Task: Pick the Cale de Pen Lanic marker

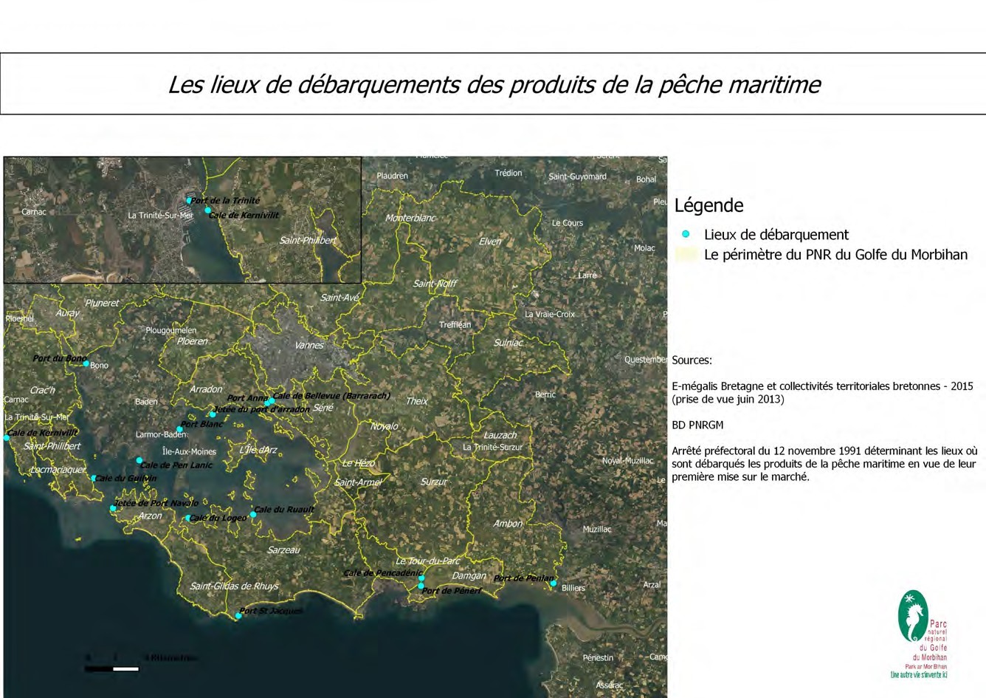Action: point(139,461)
